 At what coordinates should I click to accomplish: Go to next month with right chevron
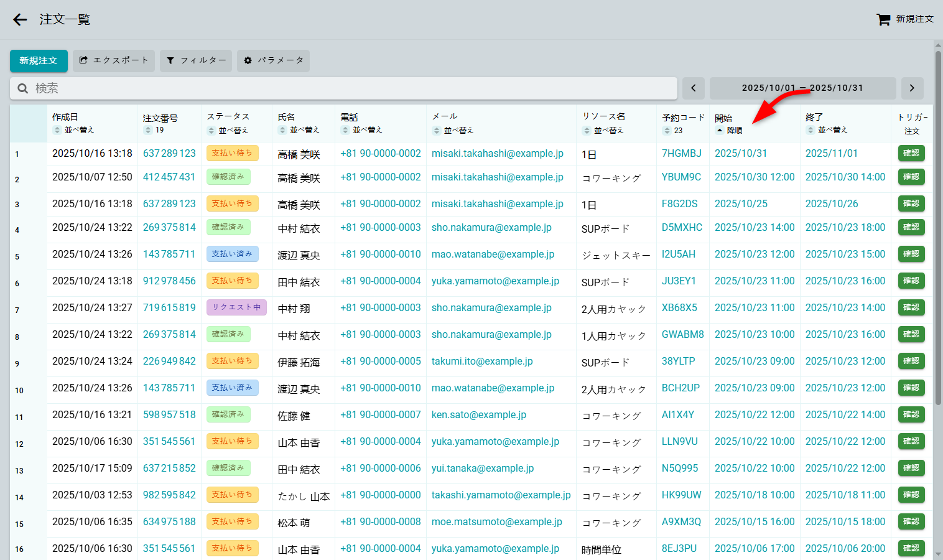coord(912,88)
